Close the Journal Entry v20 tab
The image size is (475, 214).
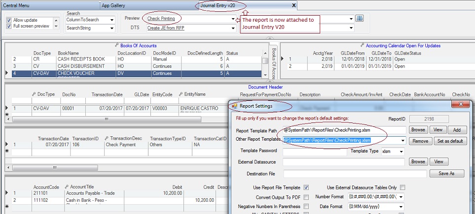pos(293,5)
